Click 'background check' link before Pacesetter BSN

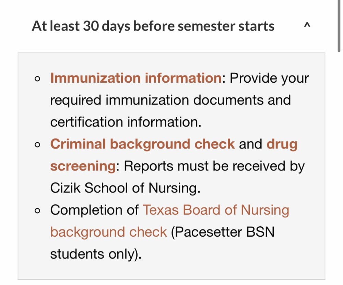pos(108,232)
